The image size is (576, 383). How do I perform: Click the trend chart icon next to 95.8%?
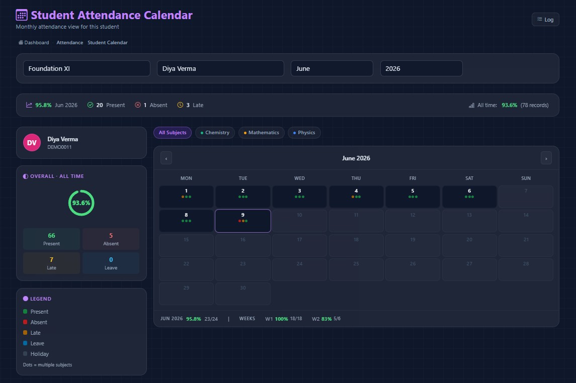pos(29,105)
